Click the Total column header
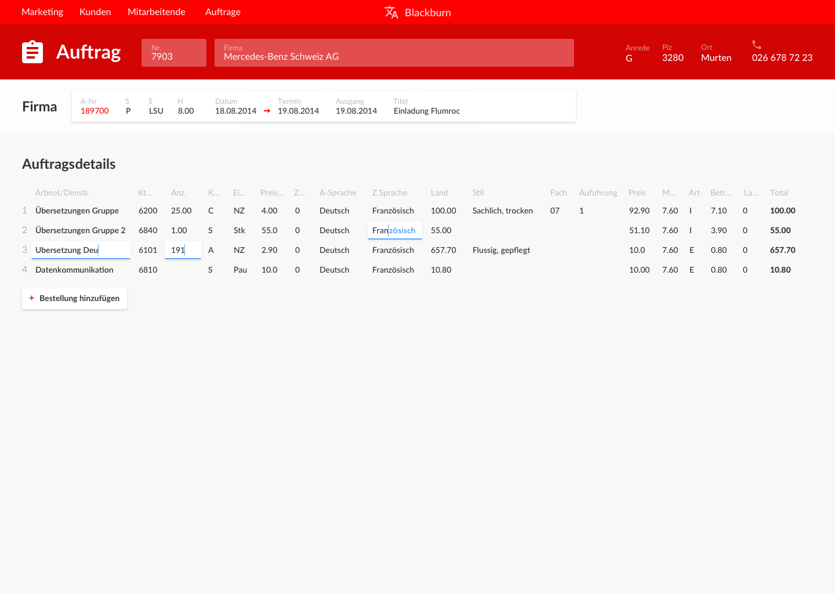The image size is (835, 594). [779, 193]
